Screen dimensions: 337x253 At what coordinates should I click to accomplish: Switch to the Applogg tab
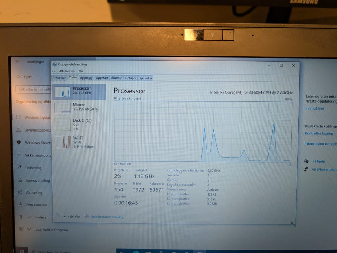point(86,78)
